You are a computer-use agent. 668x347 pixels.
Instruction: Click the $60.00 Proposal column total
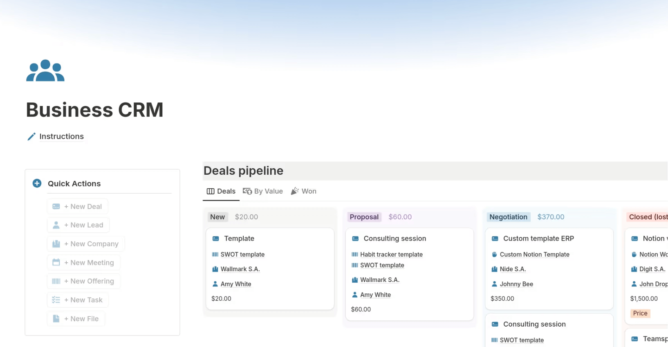click(x=400, y=217)
